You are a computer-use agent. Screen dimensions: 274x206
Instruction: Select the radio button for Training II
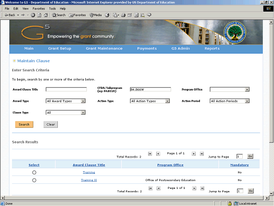[34, 180]
